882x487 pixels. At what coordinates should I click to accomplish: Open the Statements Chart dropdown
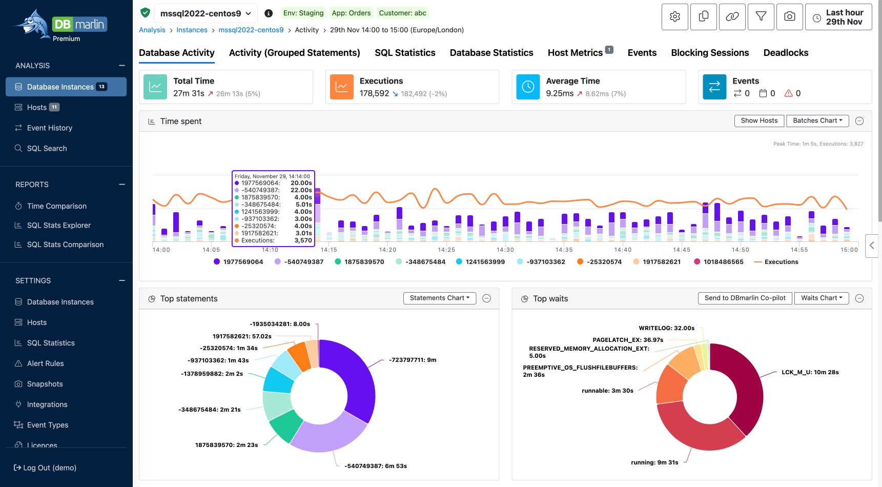(440, 298)
